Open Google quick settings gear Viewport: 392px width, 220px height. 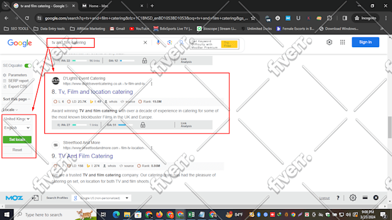(329, 42)
